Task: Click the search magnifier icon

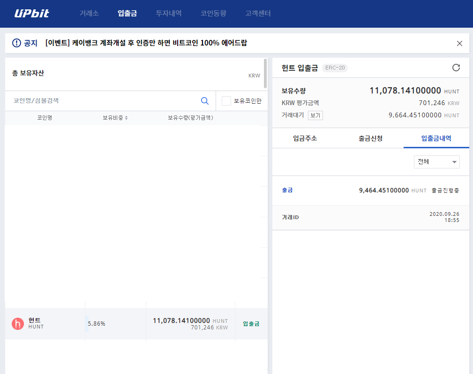Action: coord(205,101)
